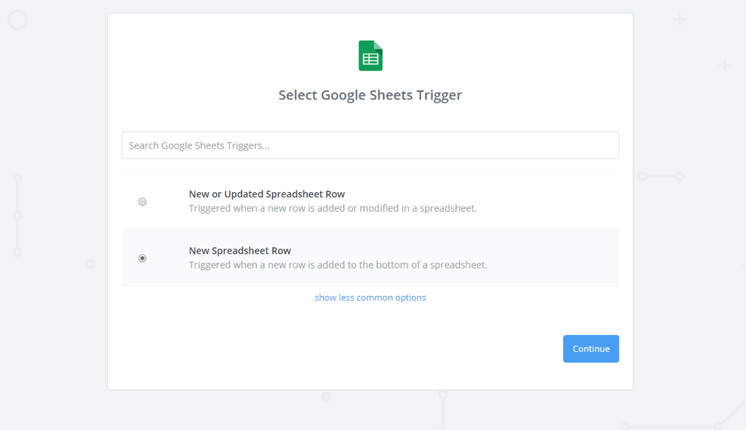746x430 pixels.
Task: Collapse list via show less common options
Action: click(x=370, y=298)
